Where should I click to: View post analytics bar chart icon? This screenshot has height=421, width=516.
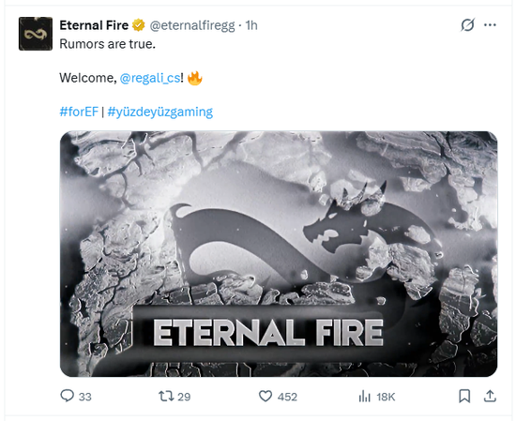point(365,396)
